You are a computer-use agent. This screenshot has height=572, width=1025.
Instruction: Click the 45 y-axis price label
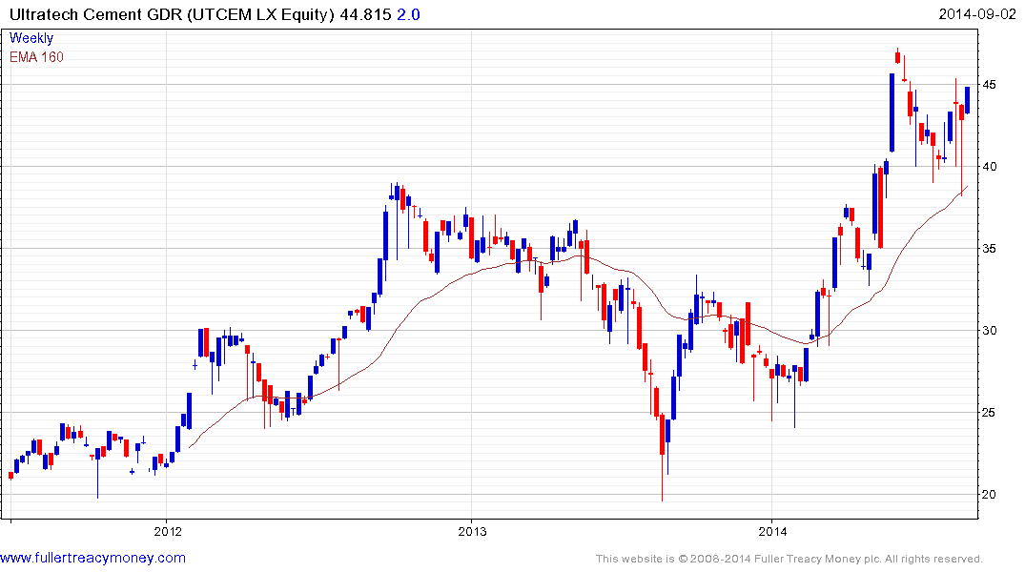coord(991,85)
